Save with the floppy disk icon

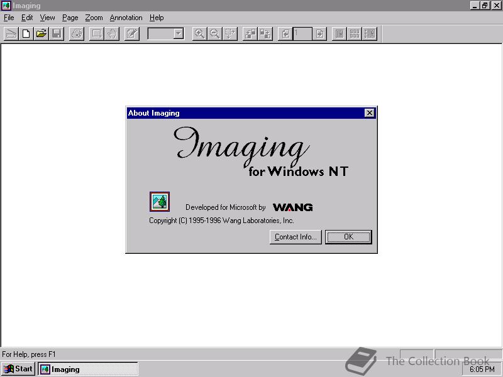[x=57, y=34]
